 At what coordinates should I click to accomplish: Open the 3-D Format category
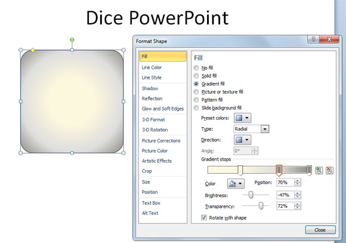[x=153, y=119]
